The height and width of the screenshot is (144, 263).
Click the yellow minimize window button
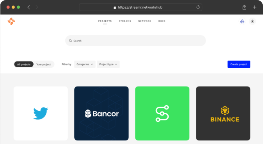[13, 7]
